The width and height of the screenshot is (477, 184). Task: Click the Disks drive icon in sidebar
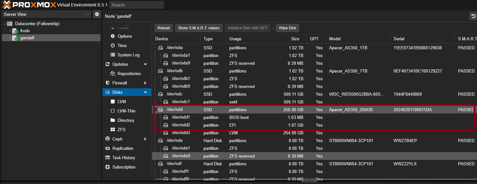[108, 92]
